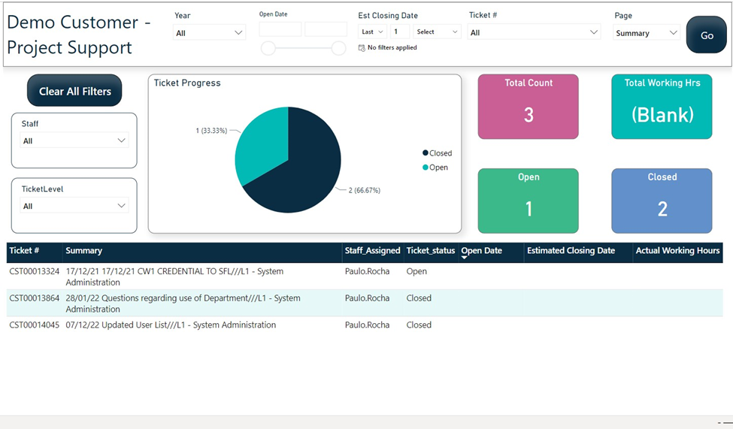The height and width of the screenshot is (429, 733).
Task: Open the Ticket # dropdown
Action: 533,32
